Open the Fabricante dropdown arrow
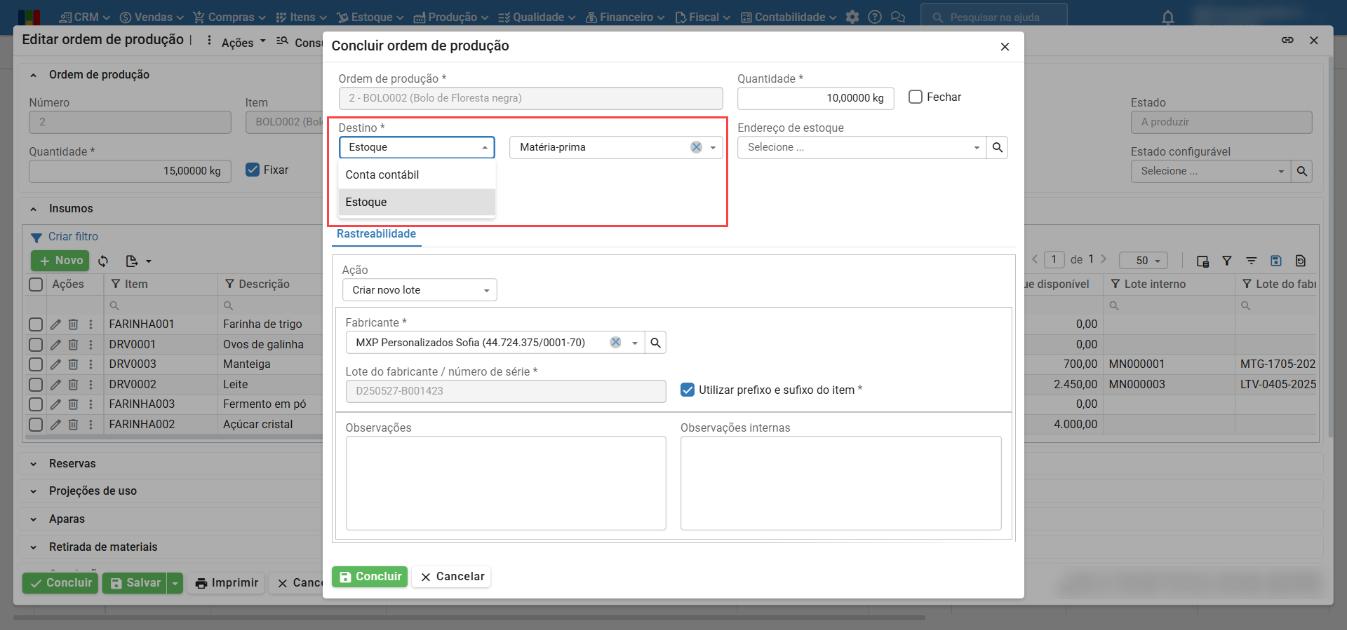This screenshot has height=630, width=1347. (635, 343)
